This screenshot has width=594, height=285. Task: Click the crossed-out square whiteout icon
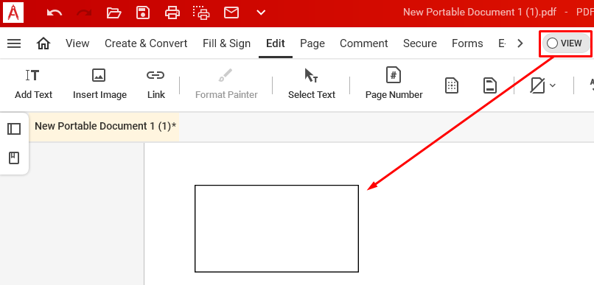(x=537, y=86)
